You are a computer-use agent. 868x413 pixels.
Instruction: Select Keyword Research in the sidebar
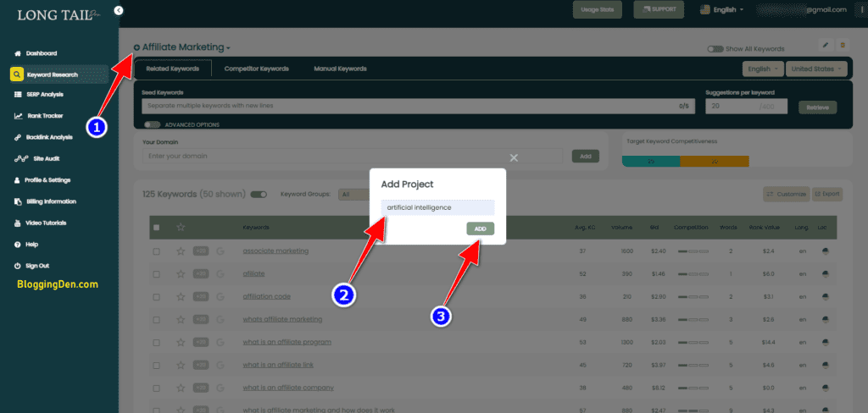coord(59,74)
